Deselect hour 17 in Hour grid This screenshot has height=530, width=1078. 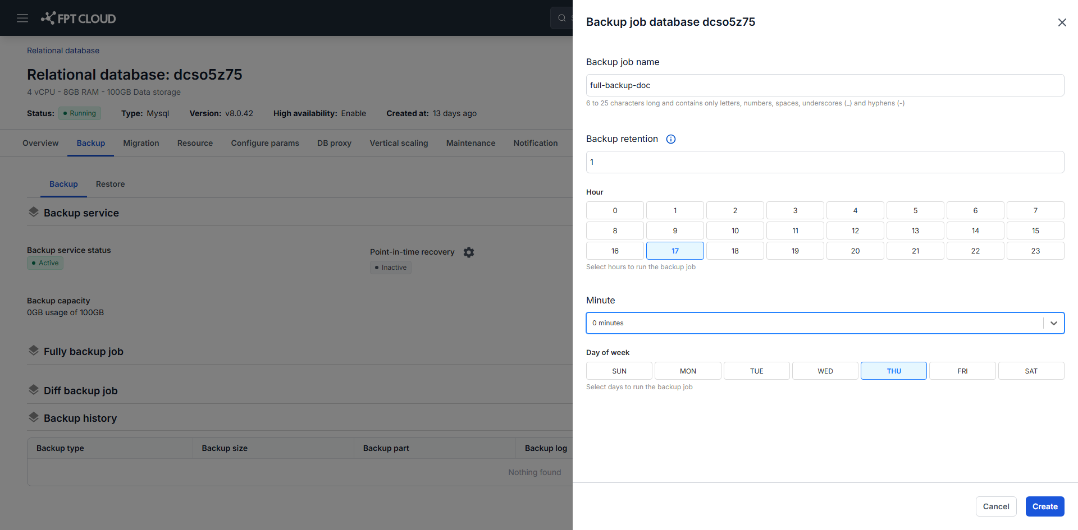675,251
